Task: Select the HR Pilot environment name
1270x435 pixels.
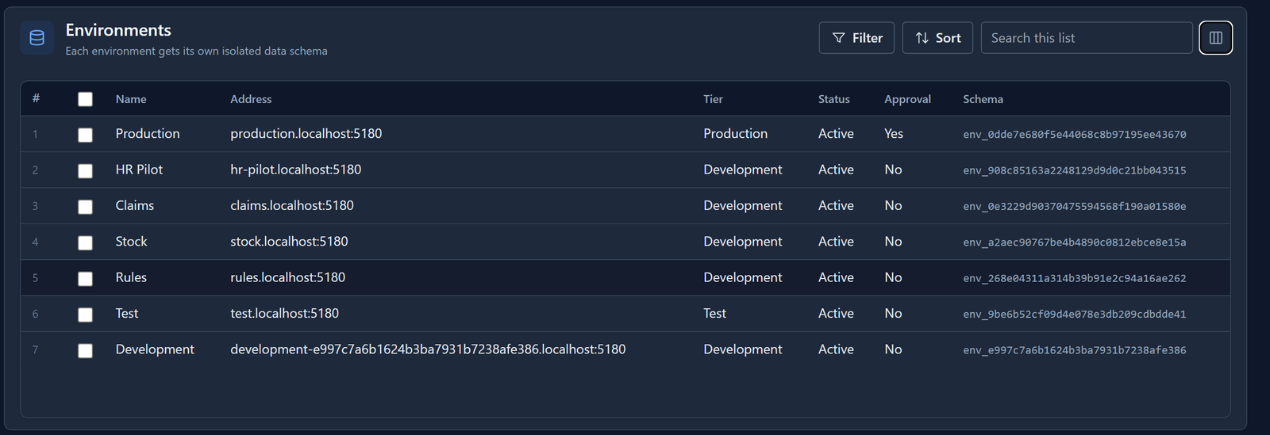Action: click(x=139, y=170)
